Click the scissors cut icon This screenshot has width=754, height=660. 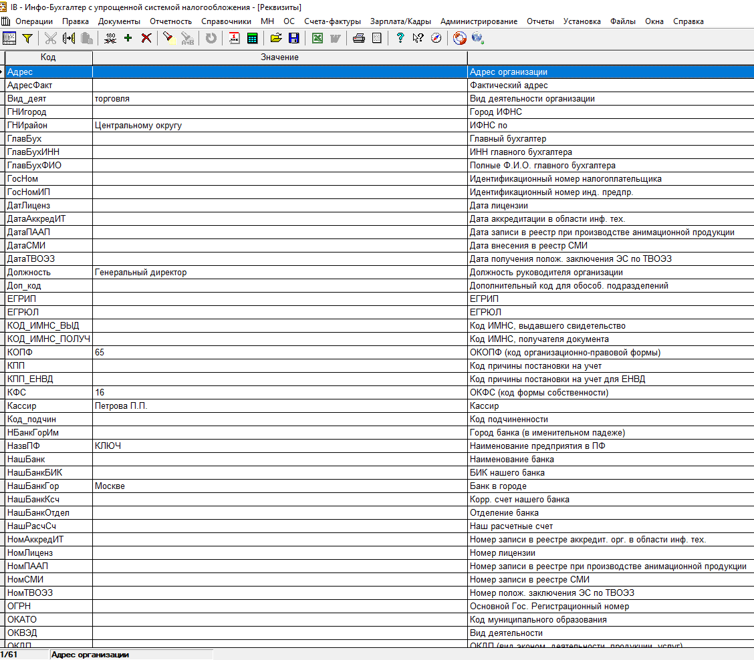(51, 38)
